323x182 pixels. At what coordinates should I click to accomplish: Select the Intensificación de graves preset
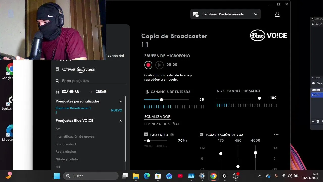click(75, 136)
